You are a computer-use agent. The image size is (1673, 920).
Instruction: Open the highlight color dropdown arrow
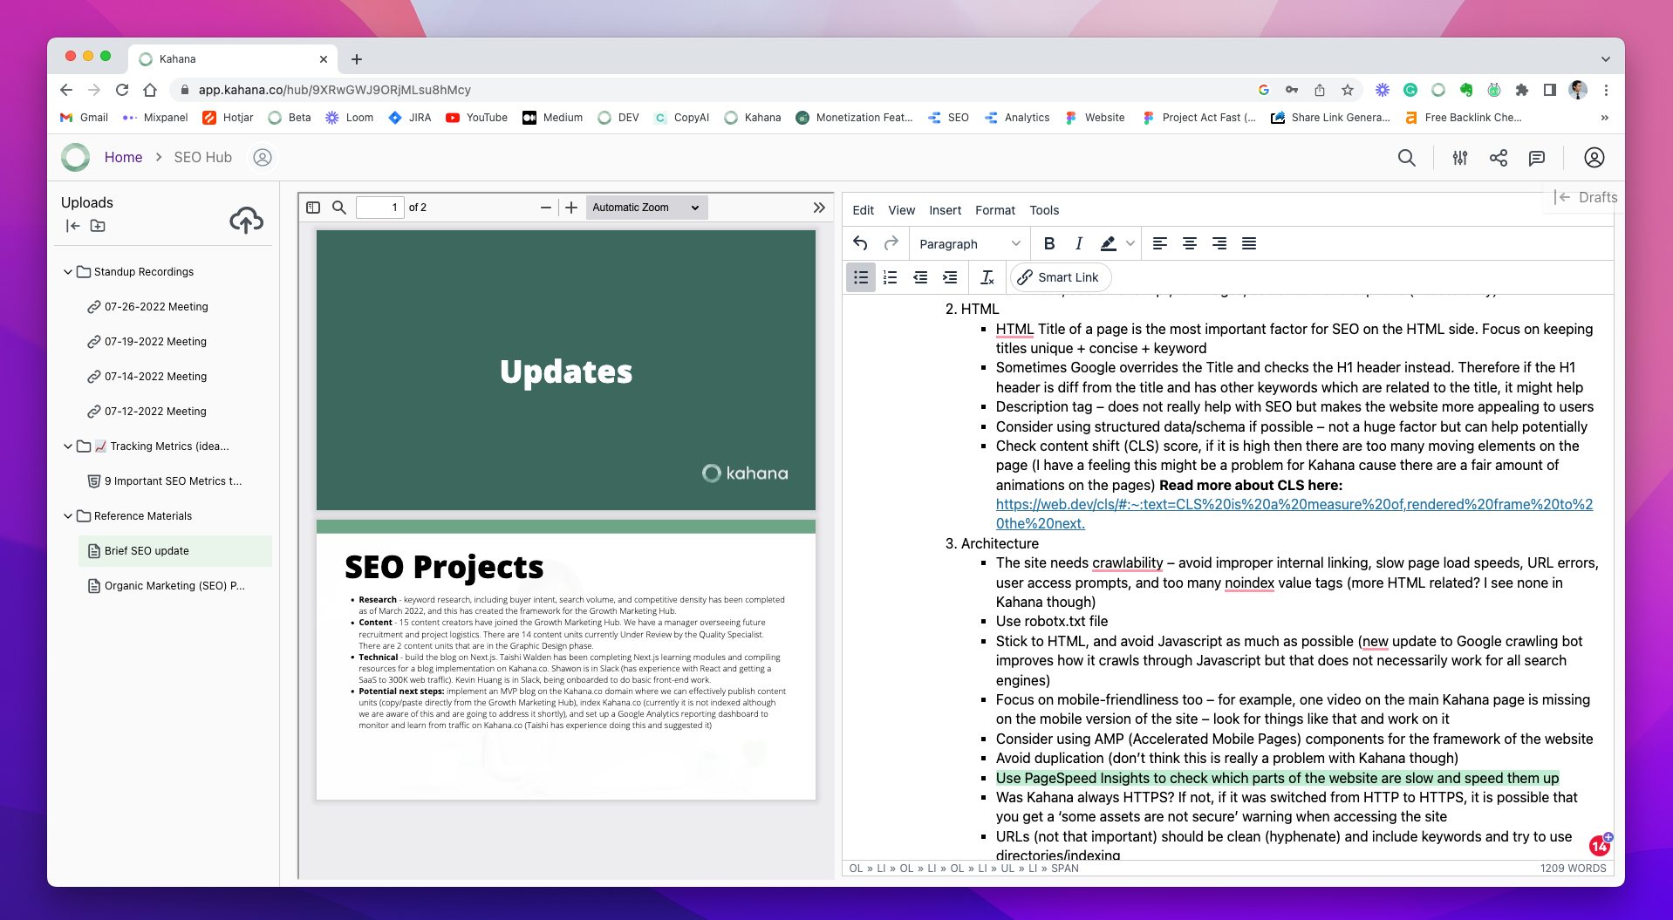(1130, 243)
